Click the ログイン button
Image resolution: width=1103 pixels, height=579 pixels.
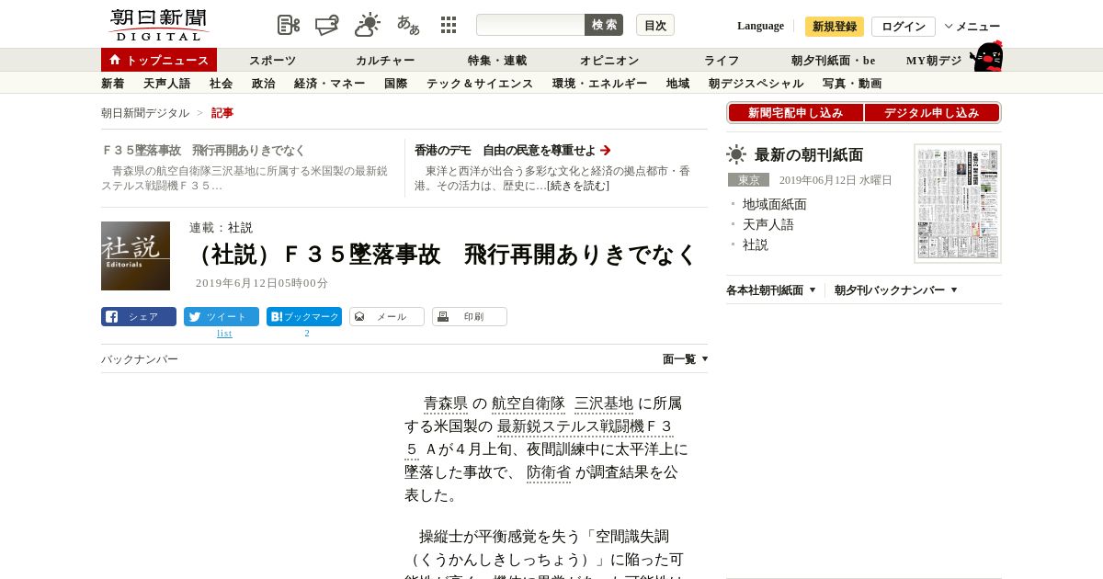click(904, 27)
